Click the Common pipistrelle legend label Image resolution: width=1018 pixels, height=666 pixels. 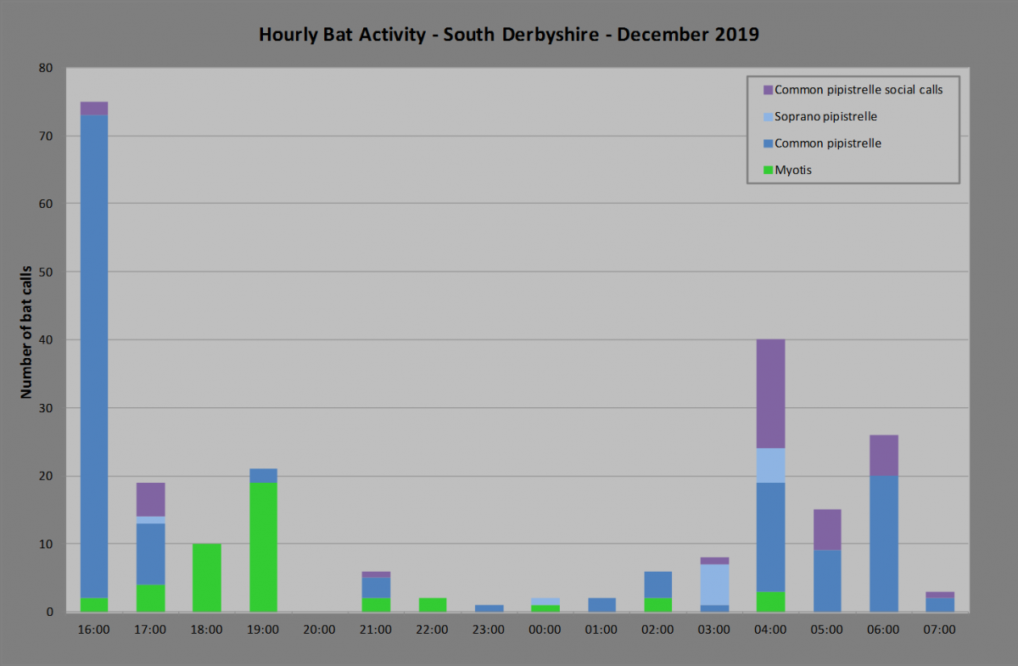pyautogui.click(x=829, y=143)
